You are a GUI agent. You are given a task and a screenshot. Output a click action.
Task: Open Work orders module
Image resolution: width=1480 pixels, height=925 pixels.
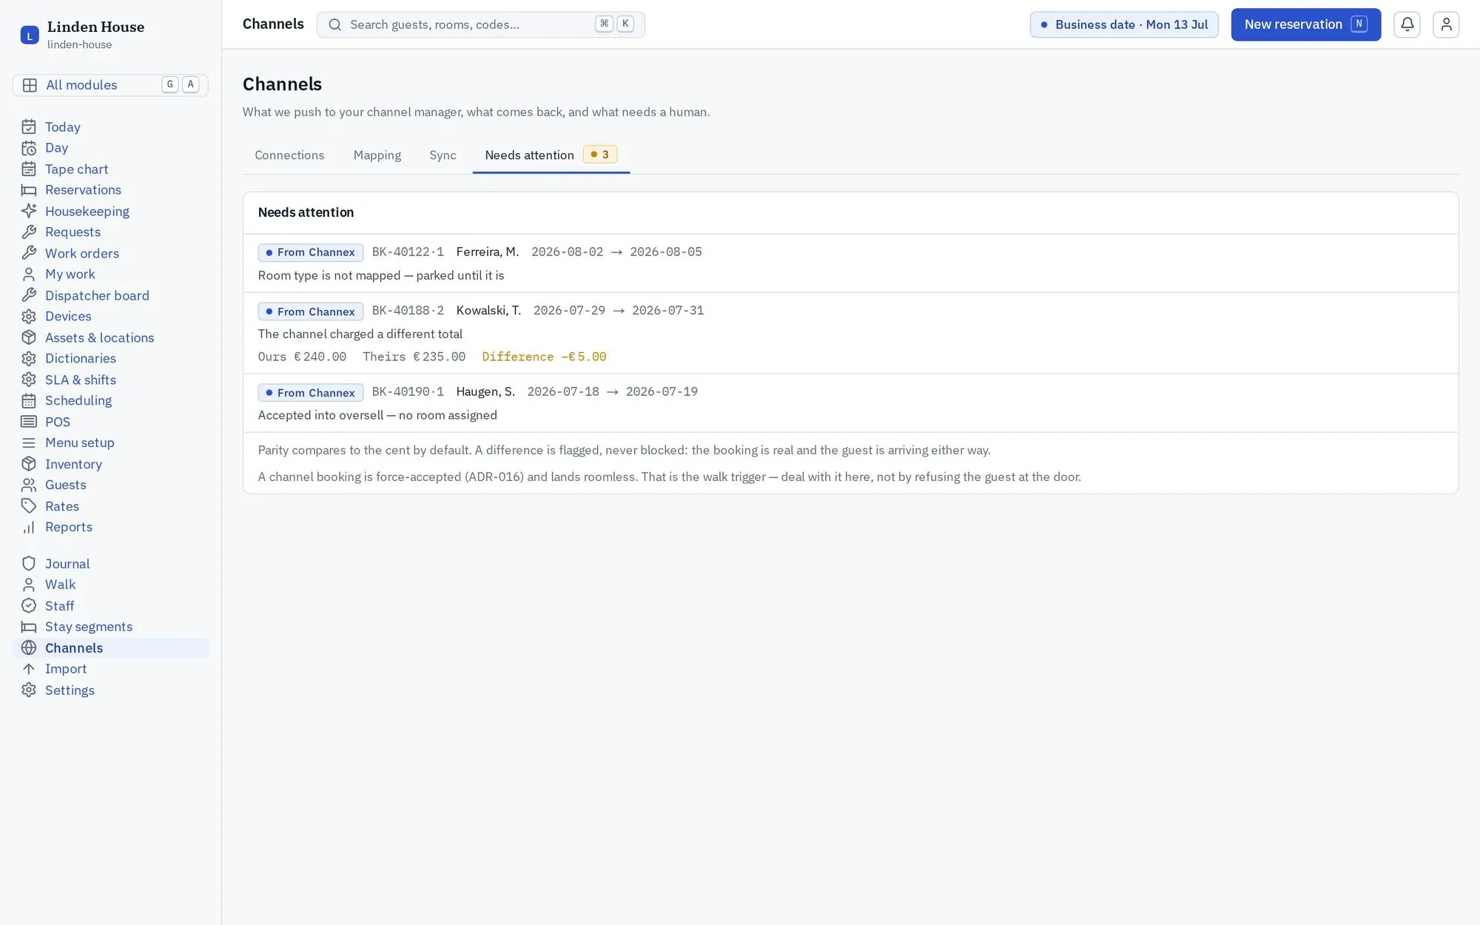[111, 253]
